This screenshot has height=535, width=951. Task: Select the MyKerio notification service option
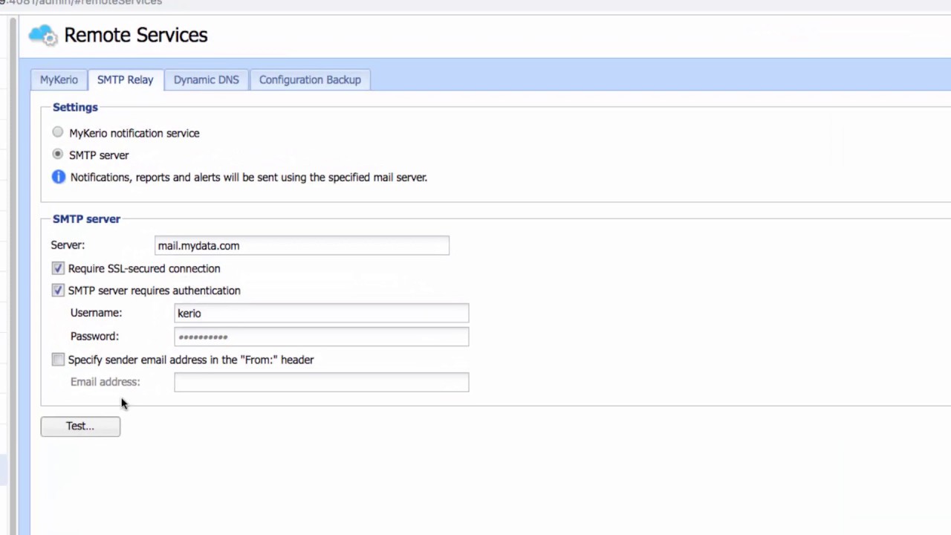(58, 132)
